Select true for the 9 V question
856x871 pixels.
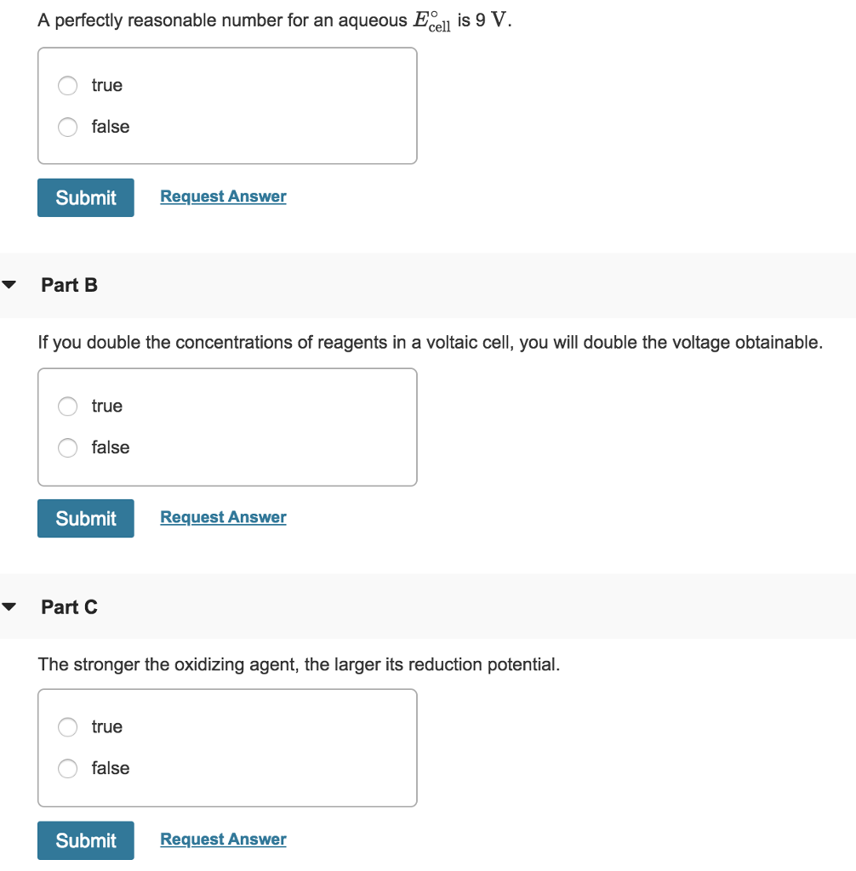coord(67,85)
